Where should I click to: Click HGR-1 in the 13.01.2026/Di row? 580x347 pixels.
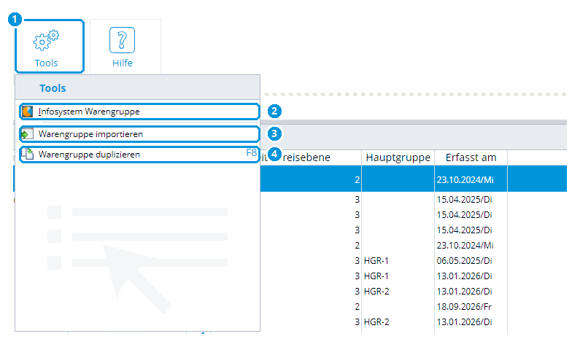tap(376, 276)
